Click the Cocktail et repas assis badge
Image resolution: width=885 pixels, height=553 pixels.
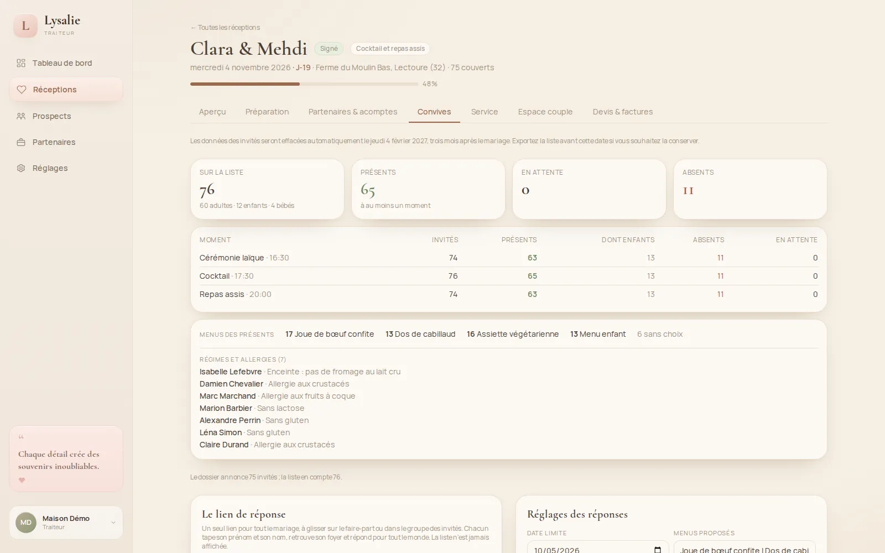tap(390, 49)
